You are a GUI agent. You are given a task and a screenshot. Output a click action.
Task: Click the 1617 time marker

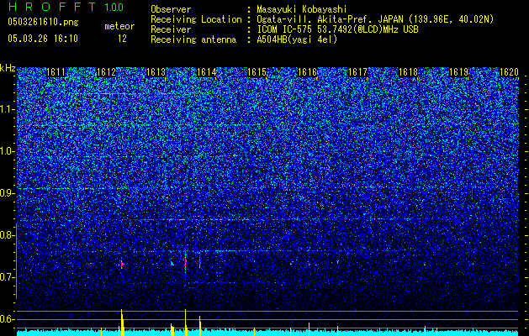[357, 72]
